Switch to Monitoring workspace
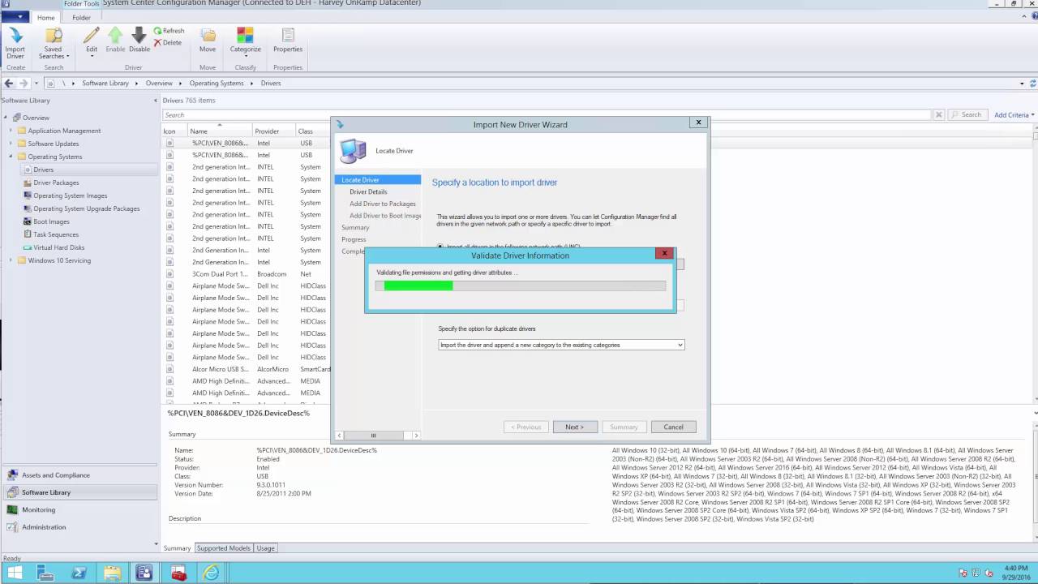The height and width of the screenshot is (584, 1038). tap(79, 509)
